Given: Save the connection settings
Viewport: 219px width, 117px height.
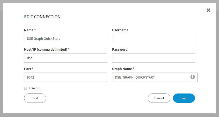Looking at the screenshot, I should 184,98.
